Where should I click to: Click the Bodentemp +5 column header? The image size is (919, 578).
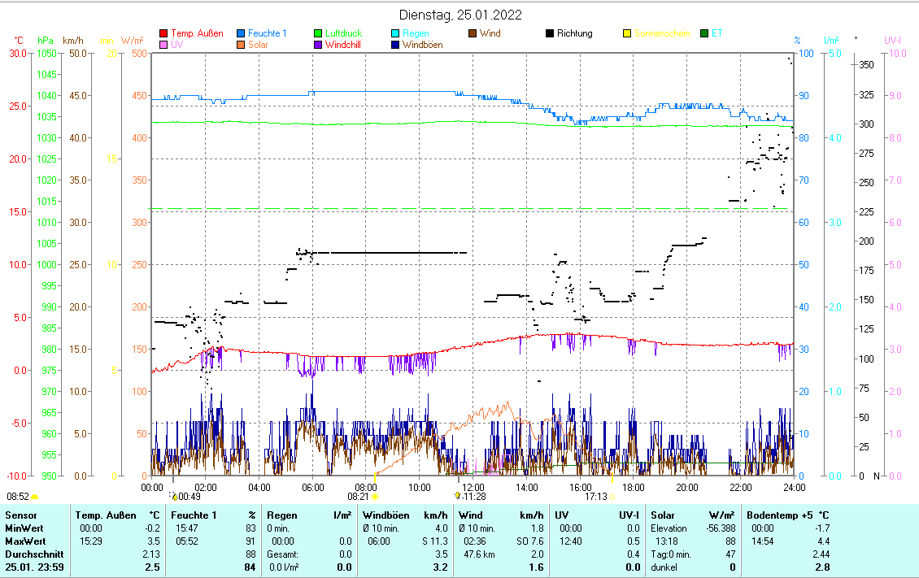tap(787, 515)
